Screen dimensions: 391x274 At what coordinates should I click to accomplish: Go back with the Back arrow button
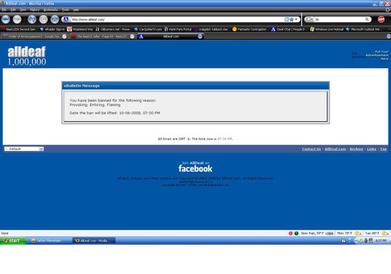[x=6, y=19]
